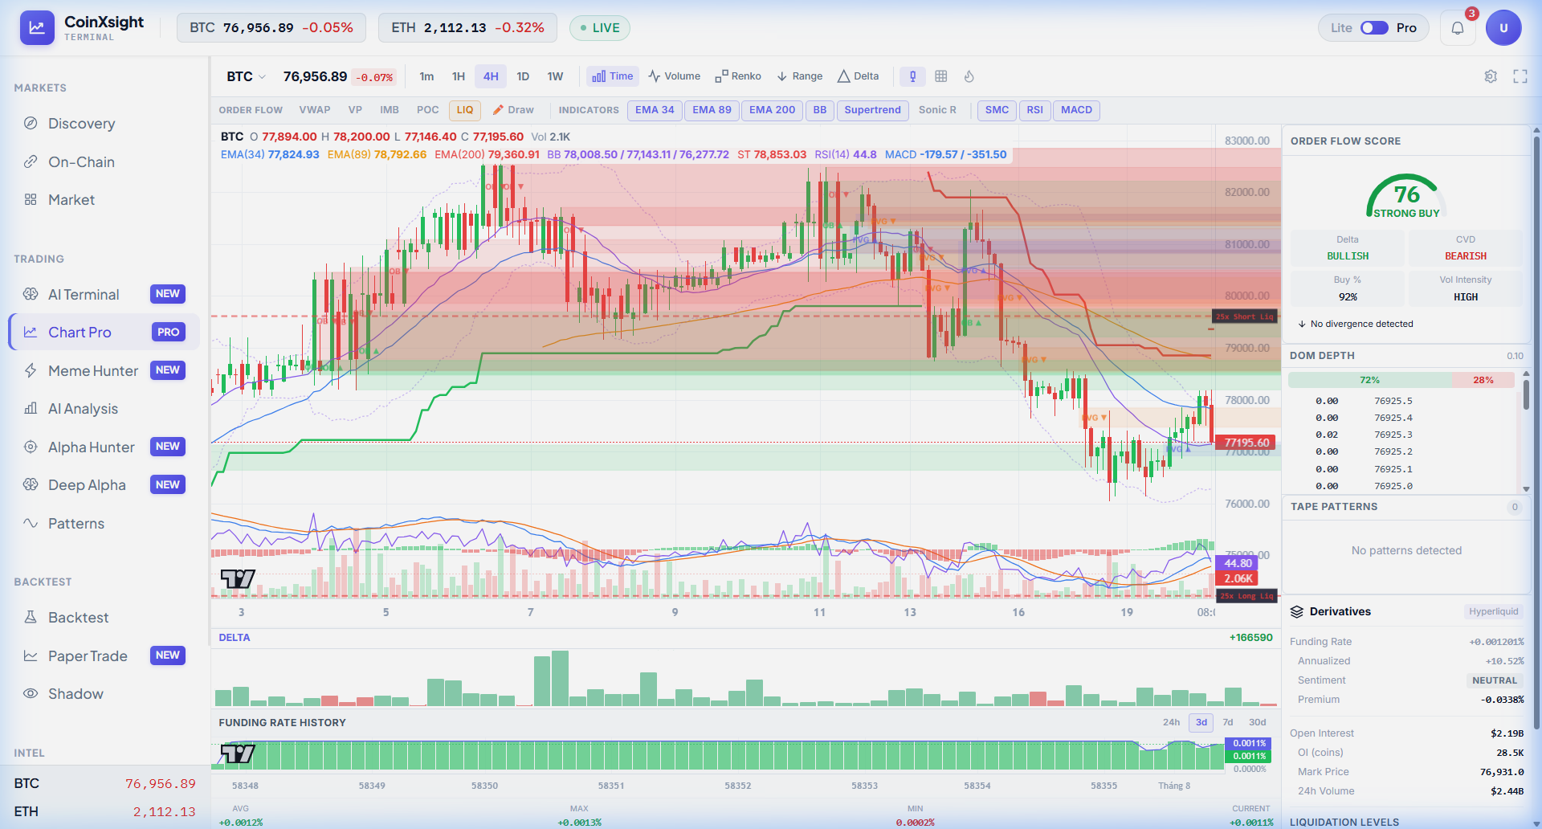
Task: Switch to 1H timeframe
Action: [x=459, y=76]
